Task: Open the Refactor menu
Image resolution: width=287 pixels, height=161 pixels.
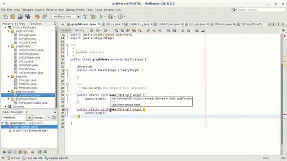Action: pyautogui.click(x=52, y=10)
